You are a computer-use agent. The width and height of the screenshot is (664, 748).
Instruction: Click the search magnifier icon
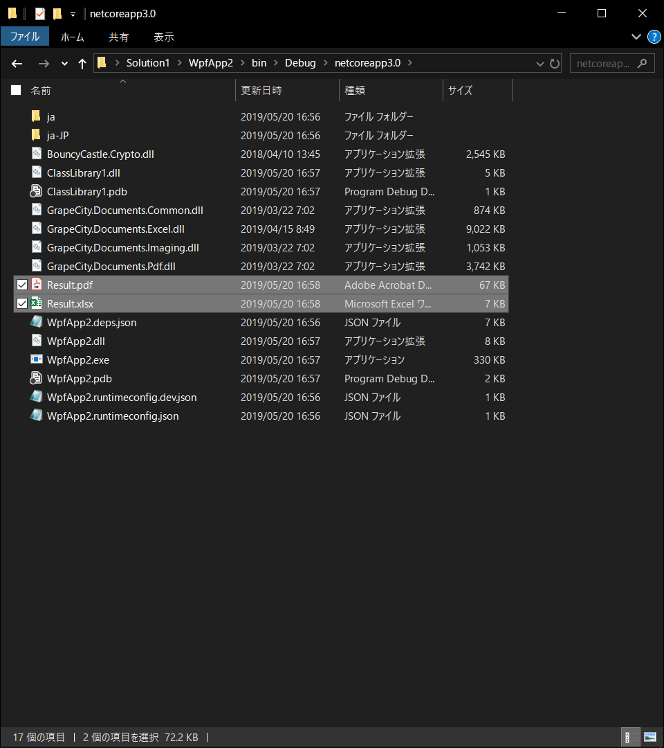642,63
